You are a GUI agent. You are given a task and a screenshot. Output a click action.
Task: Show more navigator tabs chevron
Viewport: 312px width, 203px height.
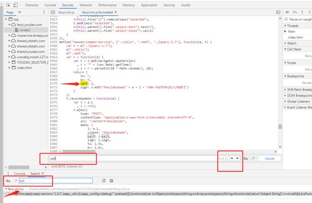pyautogui.click(x=20, y=12)
